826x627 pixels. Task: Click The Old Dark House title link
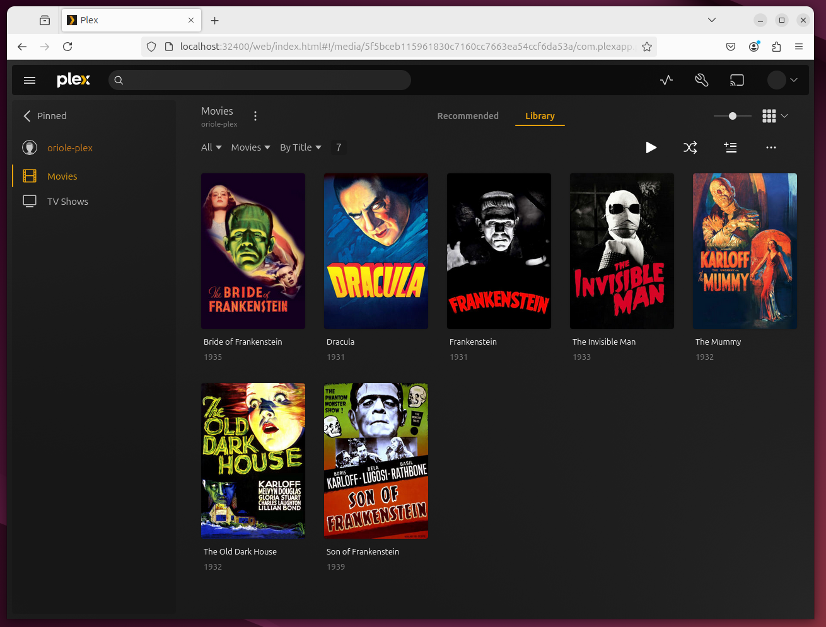coord(240,551)
